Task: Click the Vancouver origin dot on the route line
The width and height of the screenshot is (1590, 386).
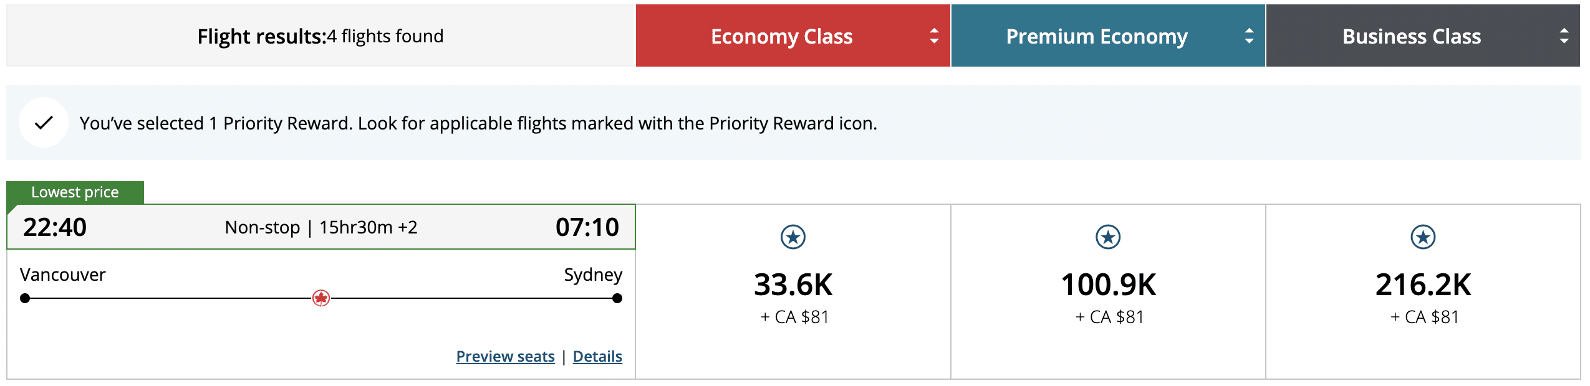Action: [25, 298]
